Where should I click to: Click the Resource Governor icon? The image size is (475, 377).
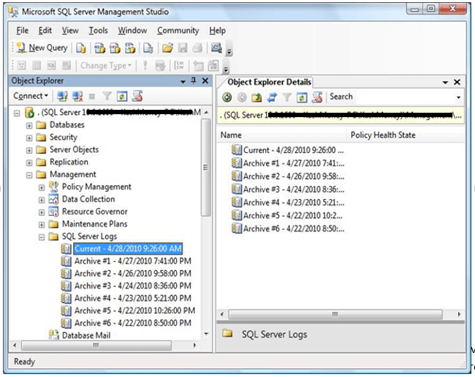click(53, 212)
